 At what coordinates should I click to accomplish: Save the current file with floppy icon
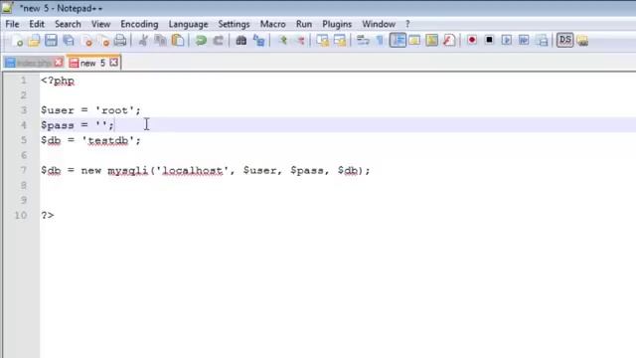point(51,40)
